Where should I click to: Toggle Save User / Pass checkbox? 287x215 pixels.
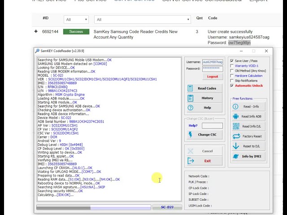click(x=232, y=61)
